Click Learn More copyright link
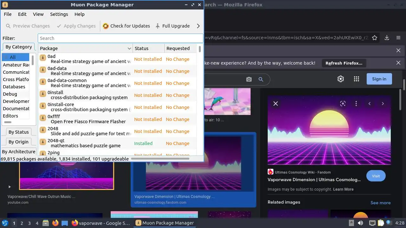 coord(343,189)
